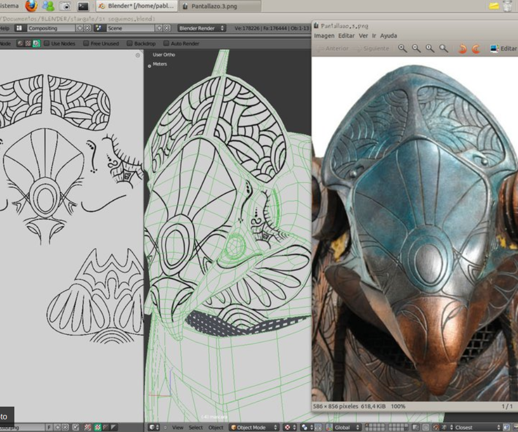Viewport: 518px width, 432px height.
Task: Open the Imagen menu in the image viewer
Action: [x=324, y=36]
